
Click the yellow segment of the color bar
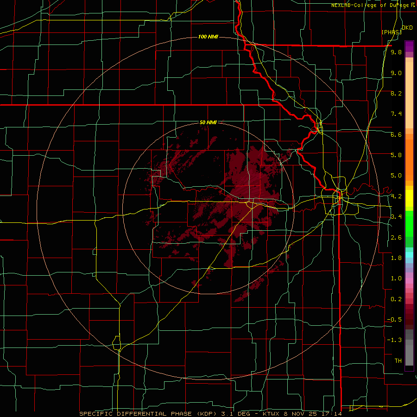click(409, 198)
